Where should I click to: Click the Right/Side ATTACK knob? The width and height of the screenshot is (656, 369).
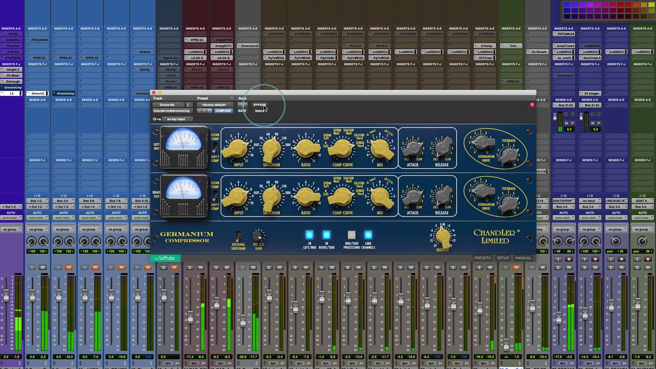(413, 196)
